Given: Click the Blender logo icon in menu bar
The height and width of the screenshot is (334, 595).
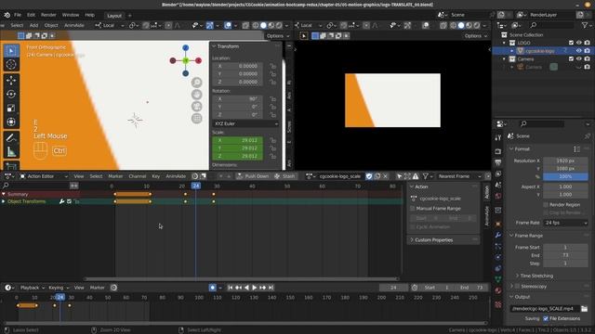Looking at the screenshot, I should (7, 15).
